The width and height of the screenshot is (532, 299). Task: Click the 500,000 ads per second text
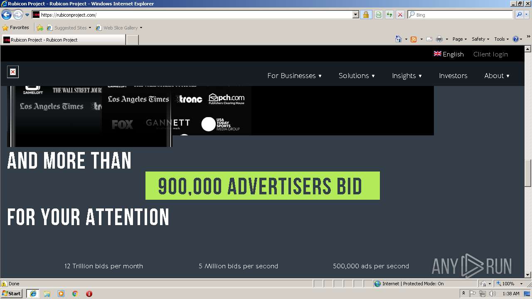(371, 266)
